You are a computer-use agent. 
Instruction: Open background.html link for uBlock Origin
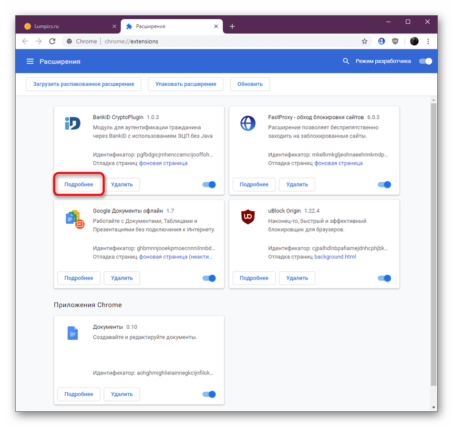[335, 257]
